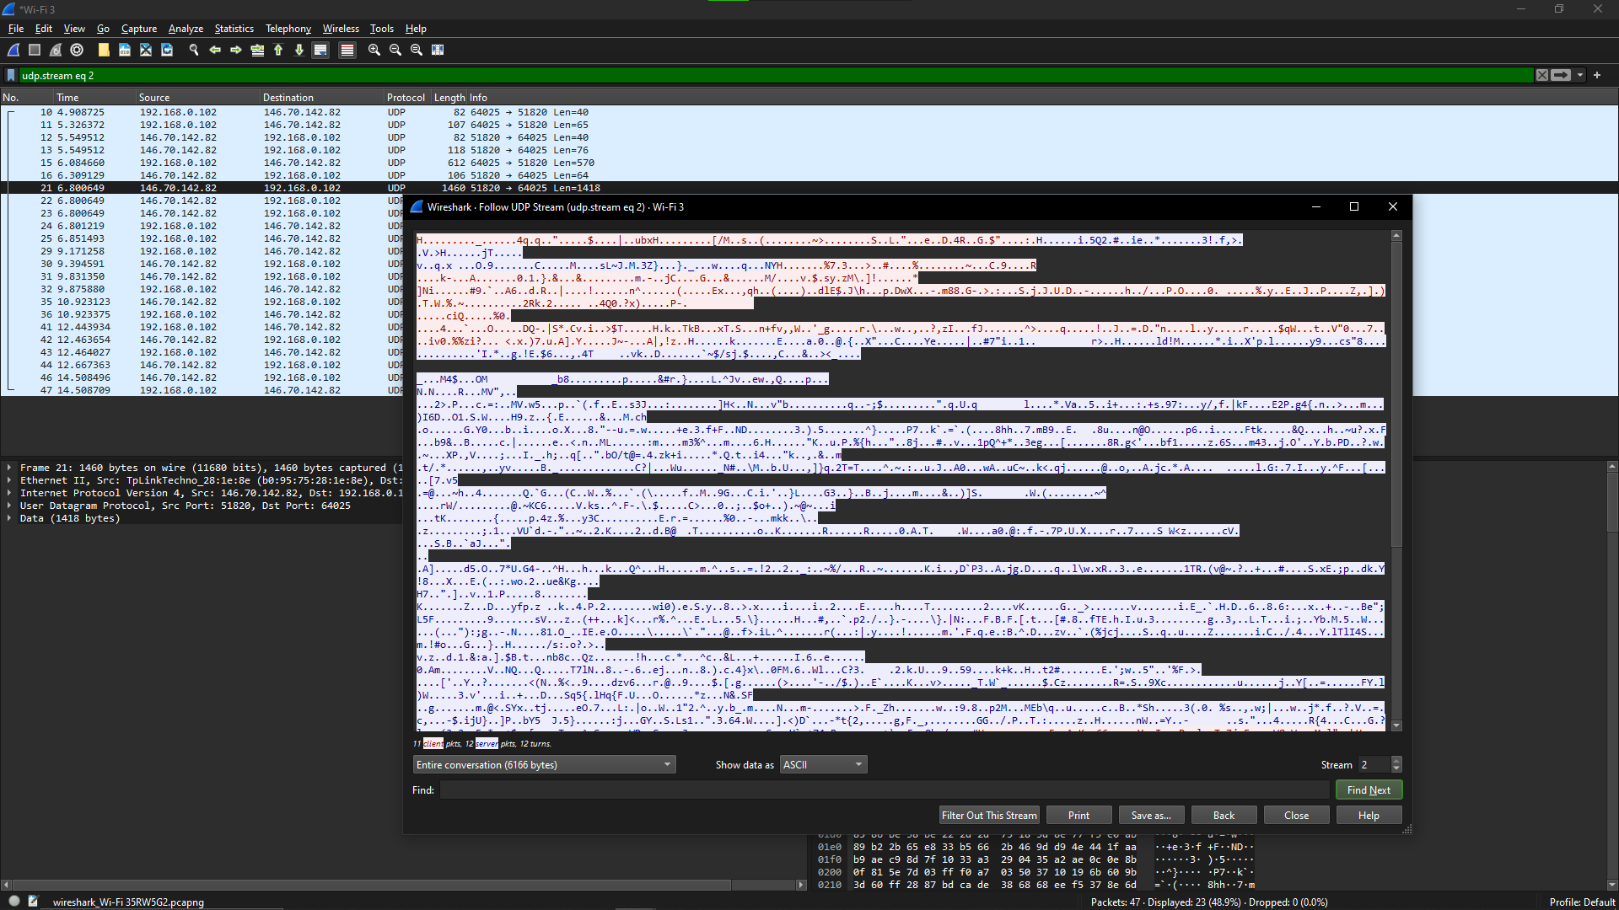1619x910 pixels.
Task: Click the 'Filter Out This Stream' button
Action: [990, 815]
